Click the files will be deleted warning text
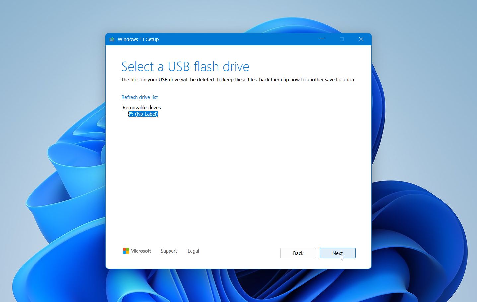Screen dimensions: 477x302 click(x=238, y=80)
